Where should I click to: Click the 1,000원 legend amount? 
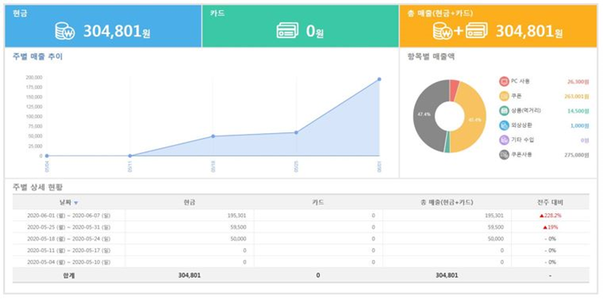[x=580, y=125]
